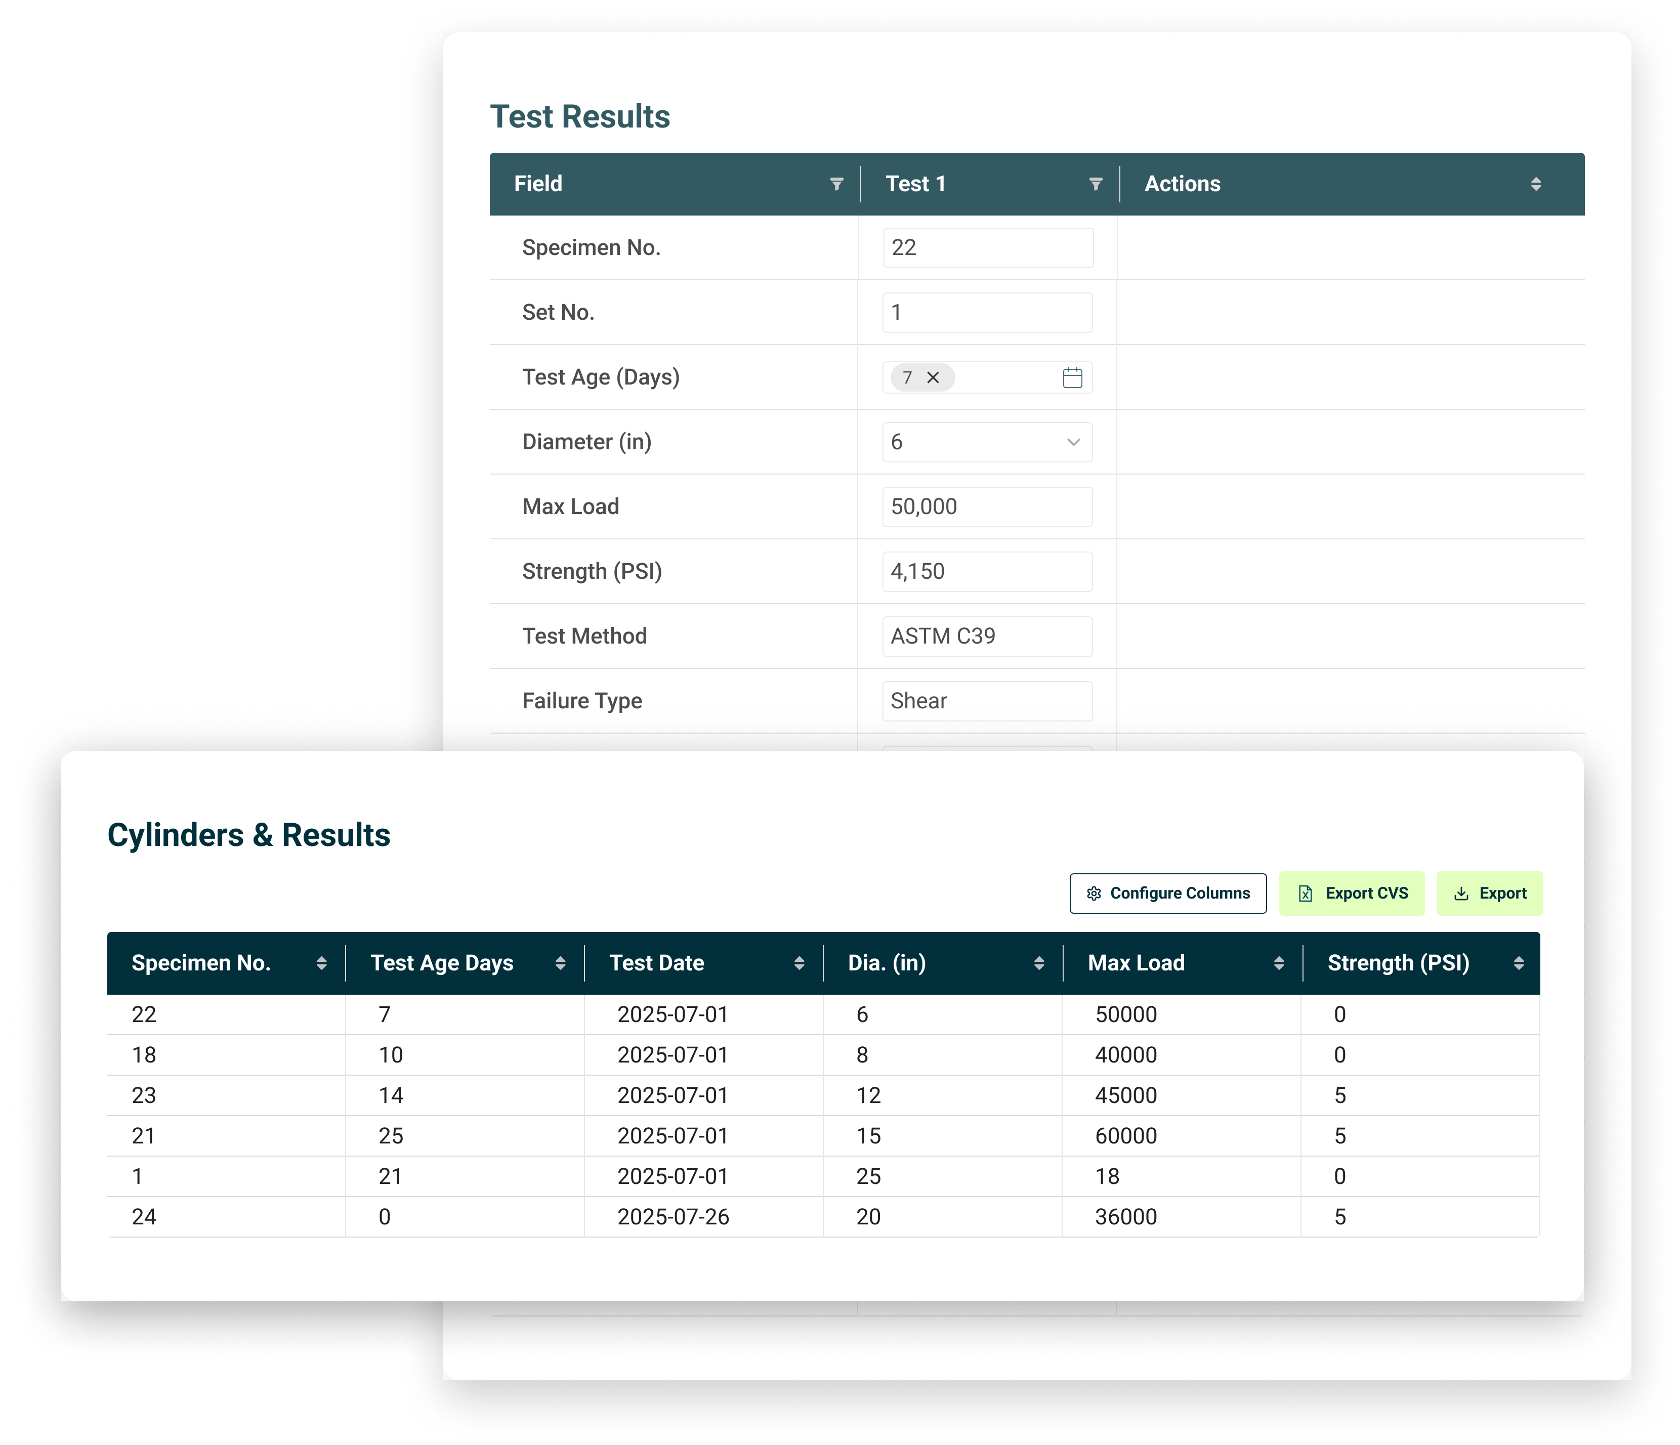Screen dimensions: 1680x1445
Task: Open the calendar icon in Test Age (Days)
Action: click(1072, 377)
